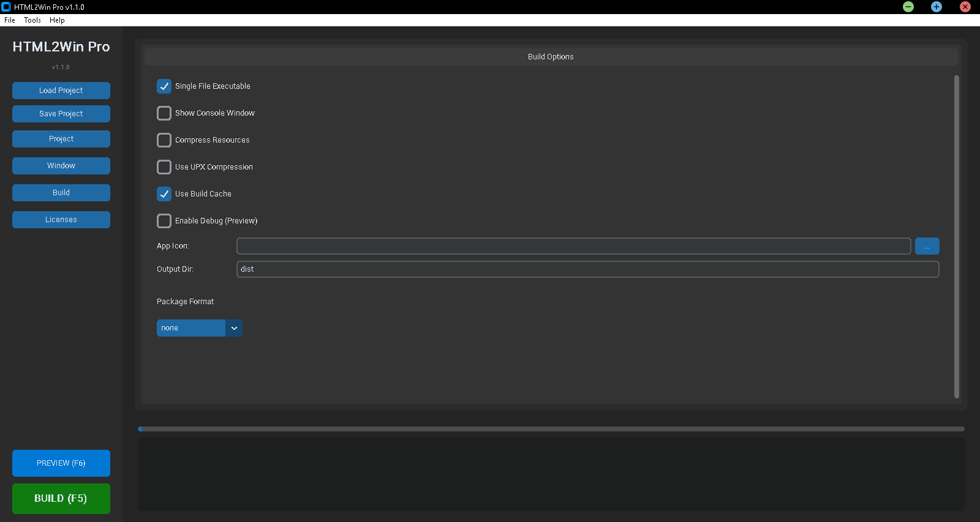Click the Build Options header
Viewport: 980px width, 522px height.
coord(551,57)
